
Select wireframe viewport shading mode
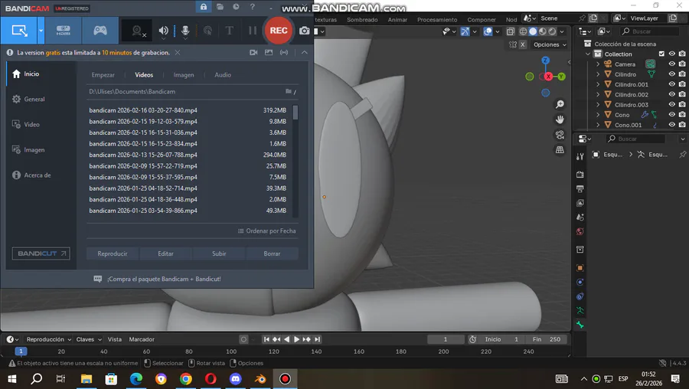coord(523,31)
